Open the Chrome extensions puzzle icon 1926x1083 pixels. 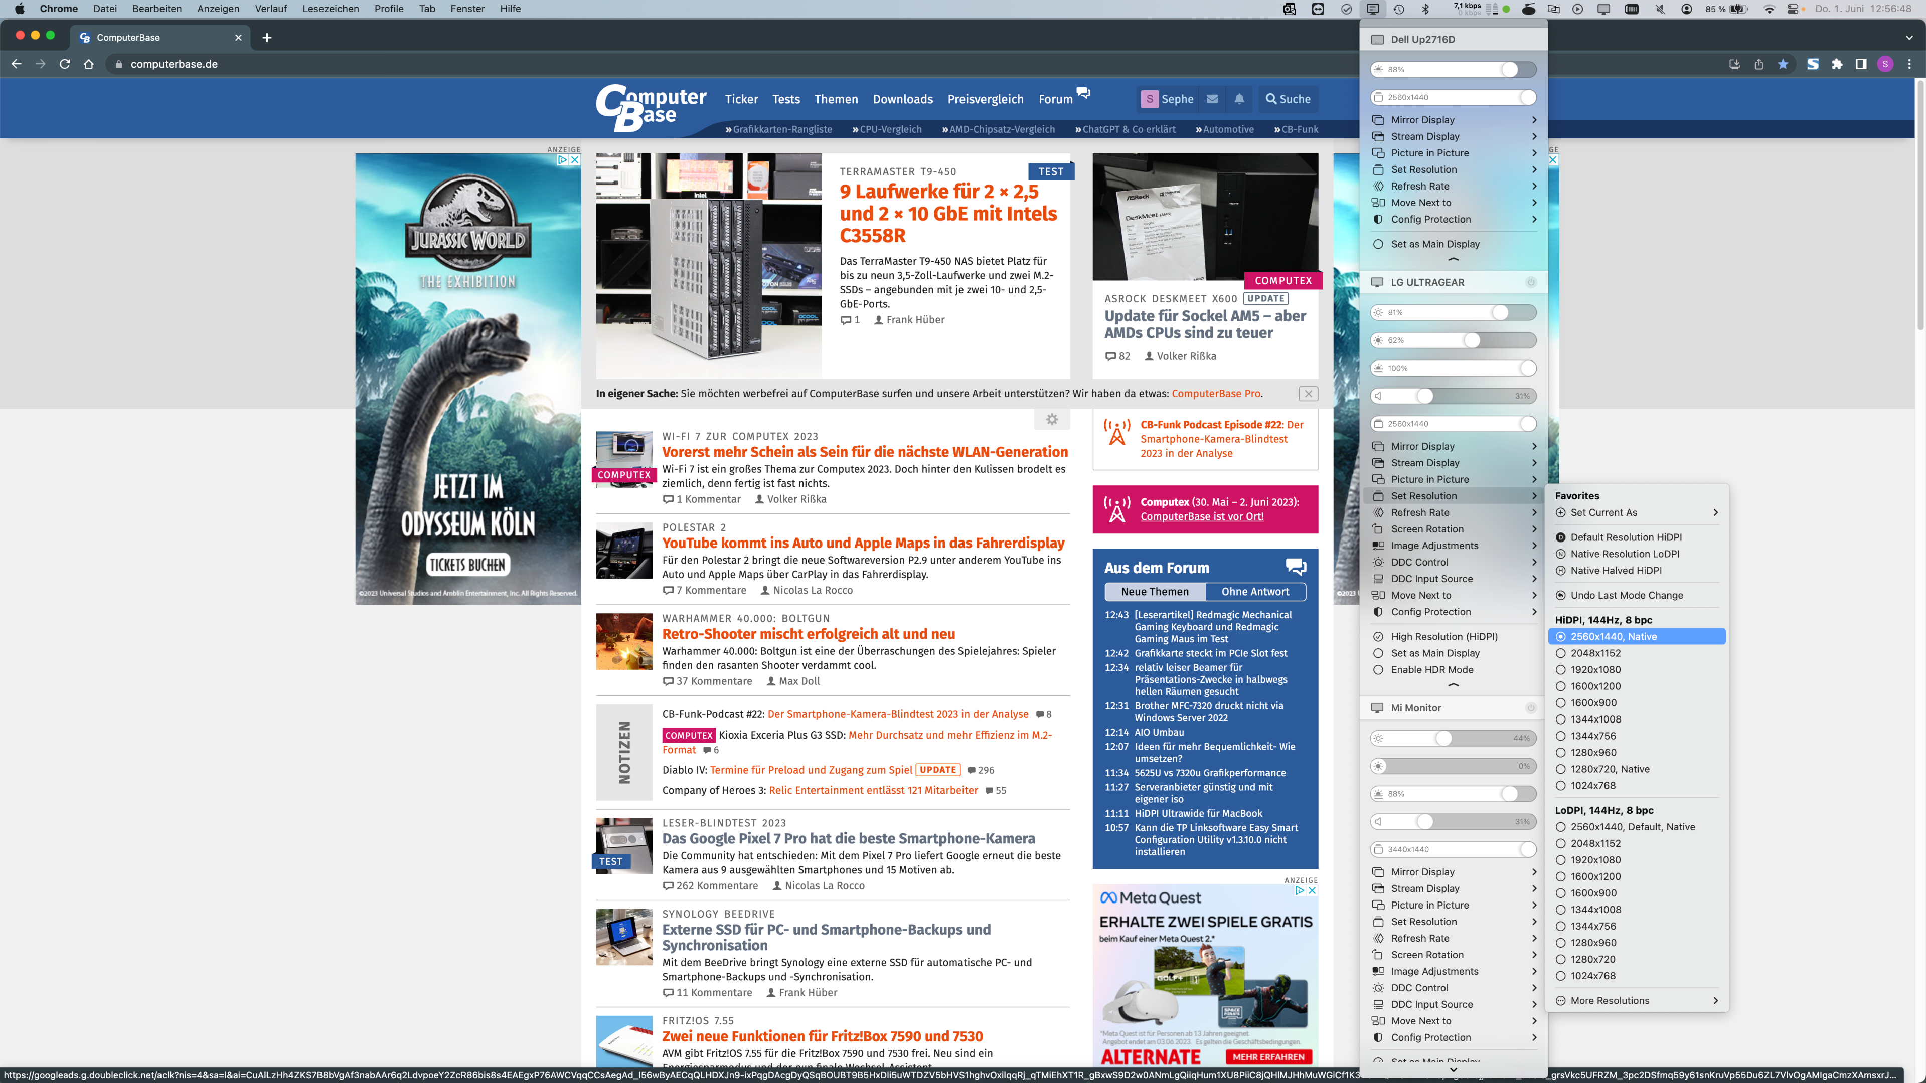(1836, 64)
